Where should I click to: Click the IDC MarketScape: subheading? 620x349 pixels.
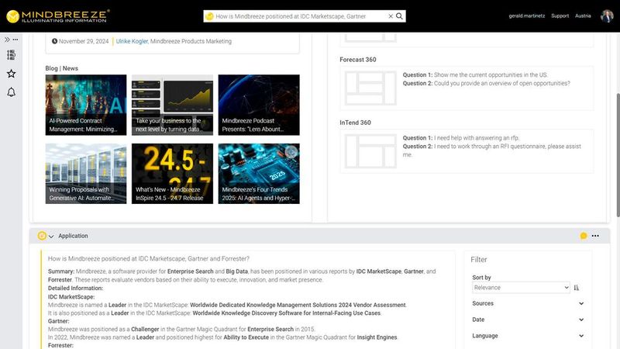click(71, 297)
